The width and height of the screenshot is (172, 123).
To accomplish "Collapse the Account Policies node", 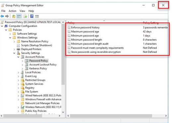I will coord(18,57).
